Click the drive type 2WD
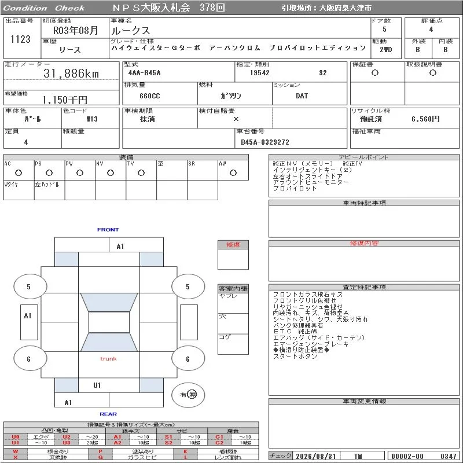Image resolution: width=463 pixels, height=463 pixels. pos(386,50)
